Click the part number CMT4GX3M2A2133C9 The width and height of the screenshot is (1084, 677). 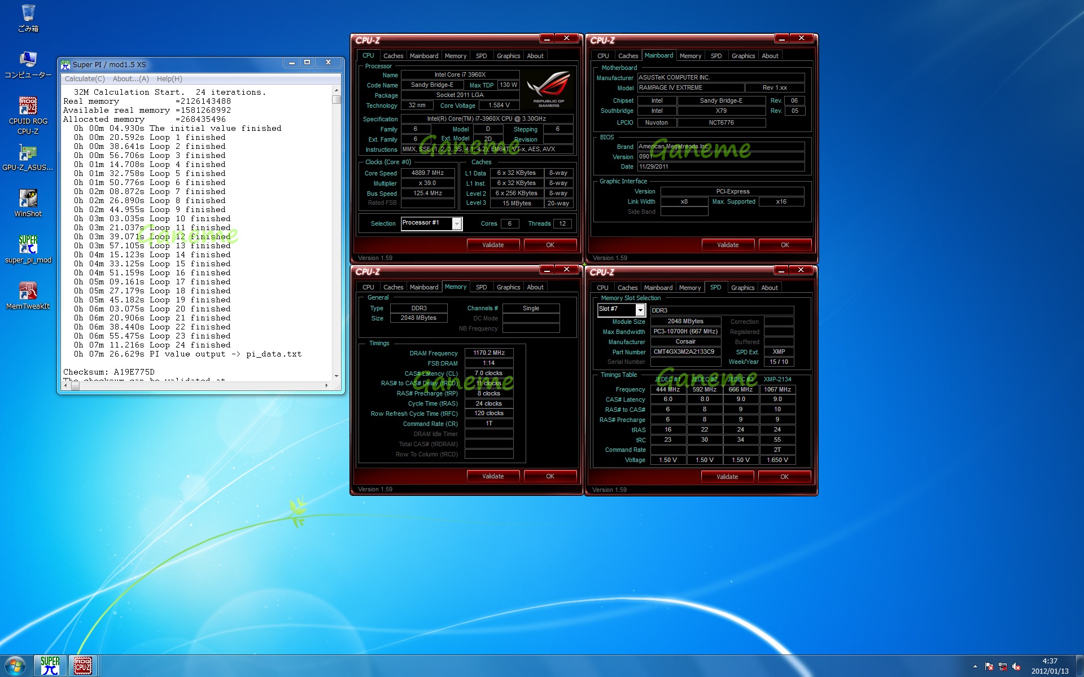tap(685, 352)
